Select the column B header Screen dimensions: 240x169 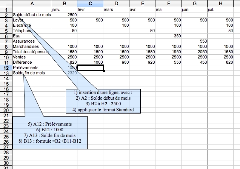(x=64, y=4)
